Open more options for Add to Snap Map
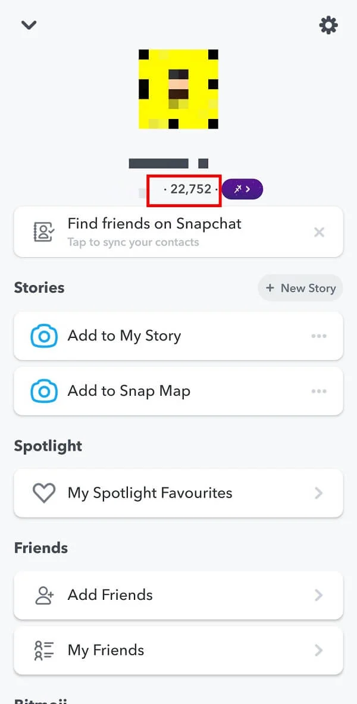The width and height of the screenshot is (357, 704). point(320,391)
